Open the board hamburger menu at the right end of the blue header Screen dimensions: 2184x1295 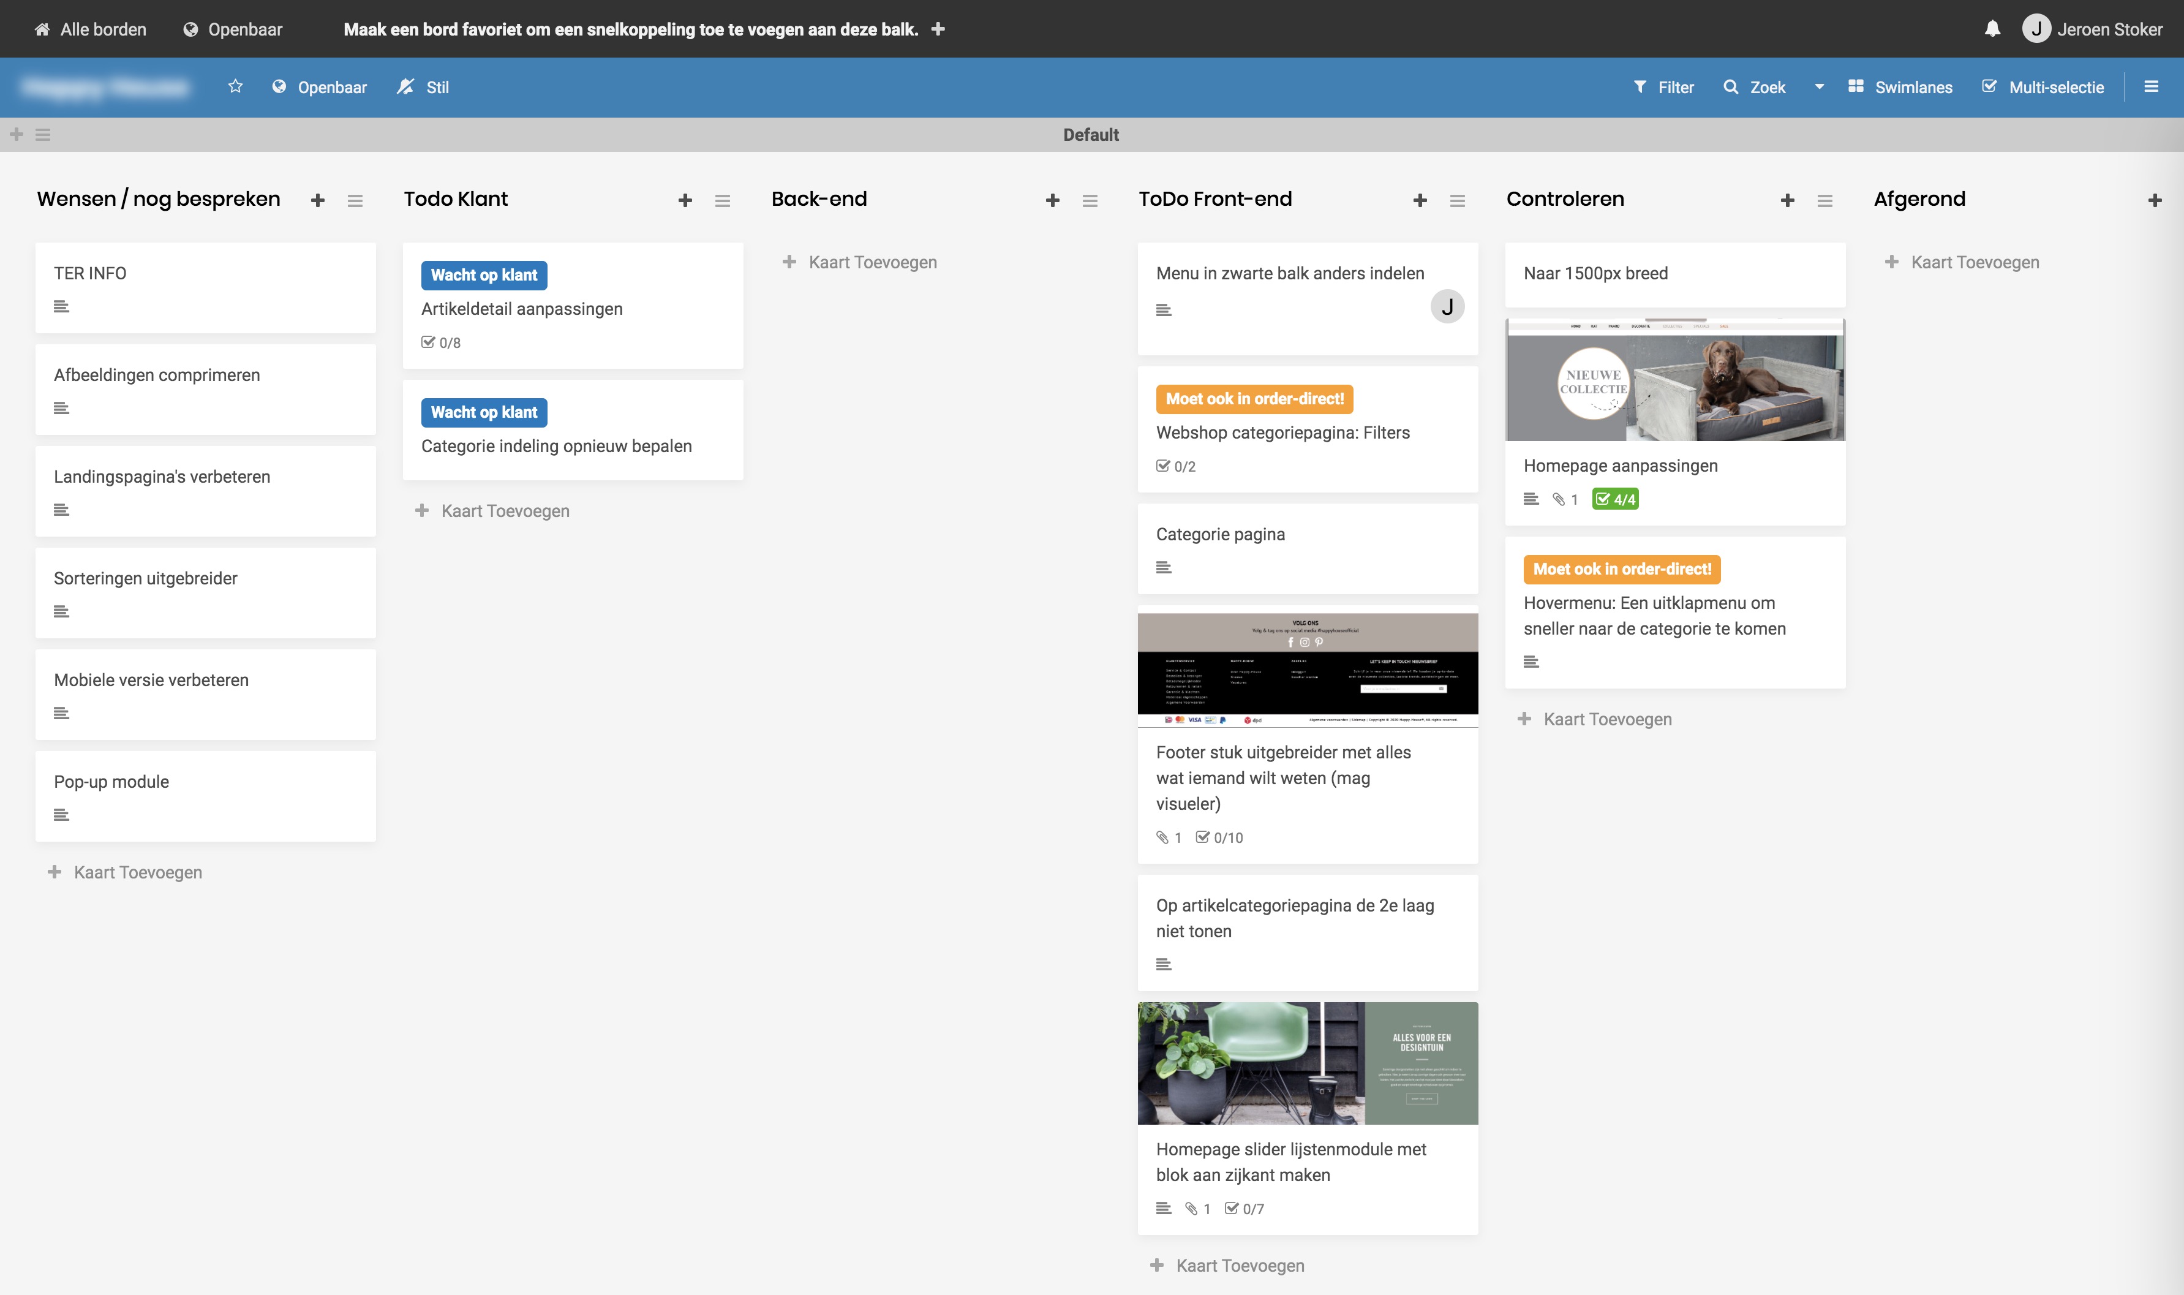(x=2151, y=86)
